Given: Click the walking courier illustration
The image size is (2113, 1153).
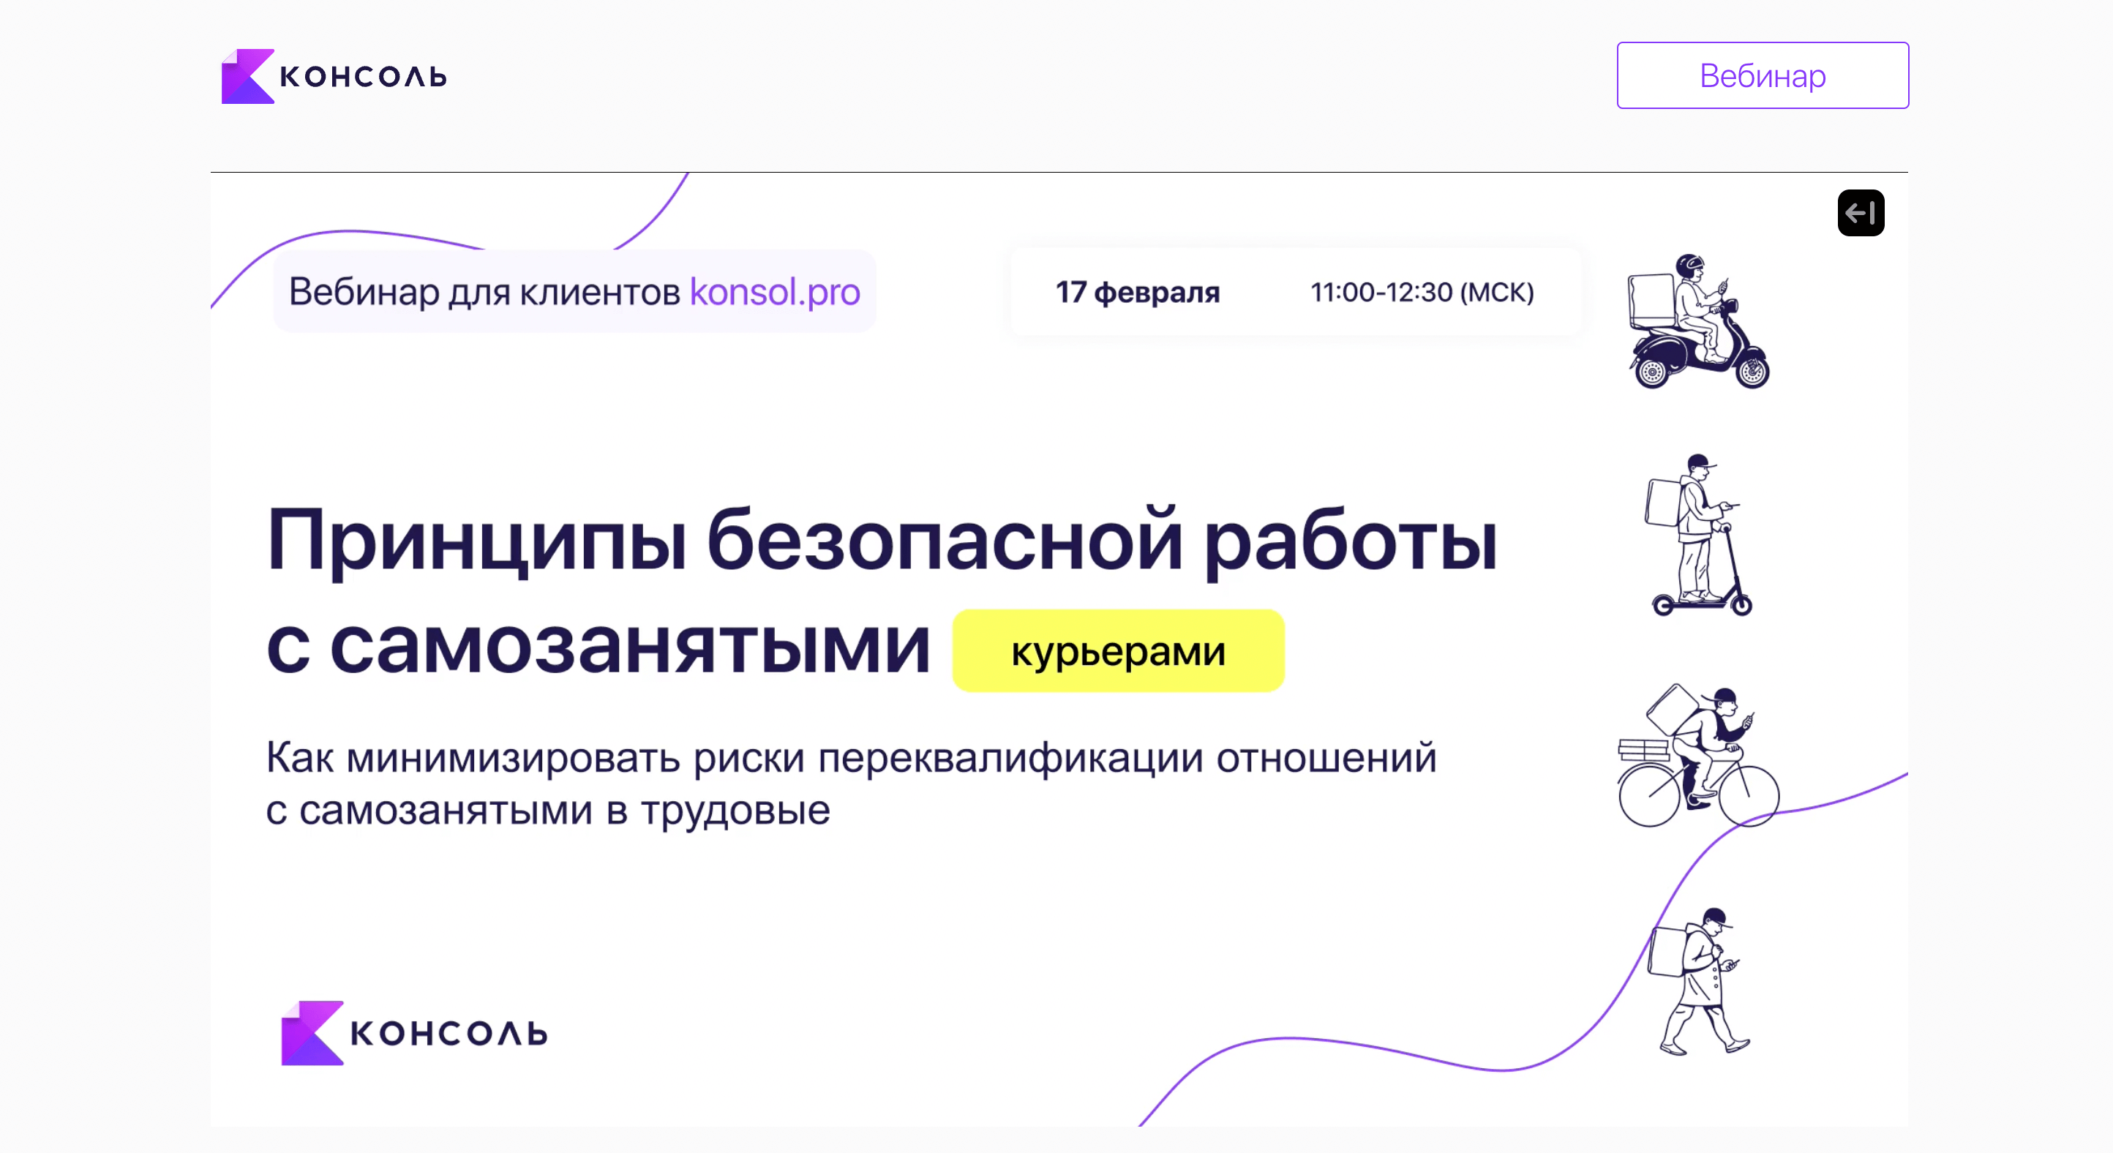Looking at the screenshot, I should 1698,981.
